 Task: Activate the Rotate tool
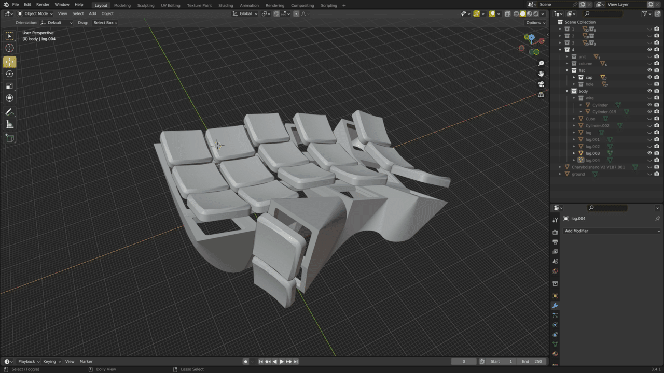tap(9, 74)
